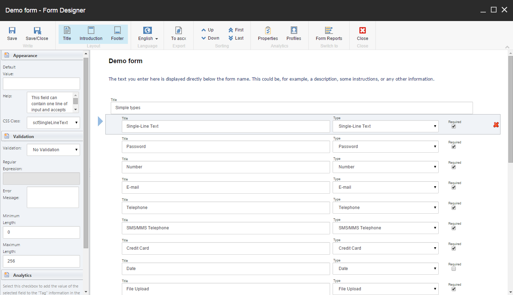Toggle Required for Number field
The height and width of the screenshot is (295, 513).
(x=454, y=167)
